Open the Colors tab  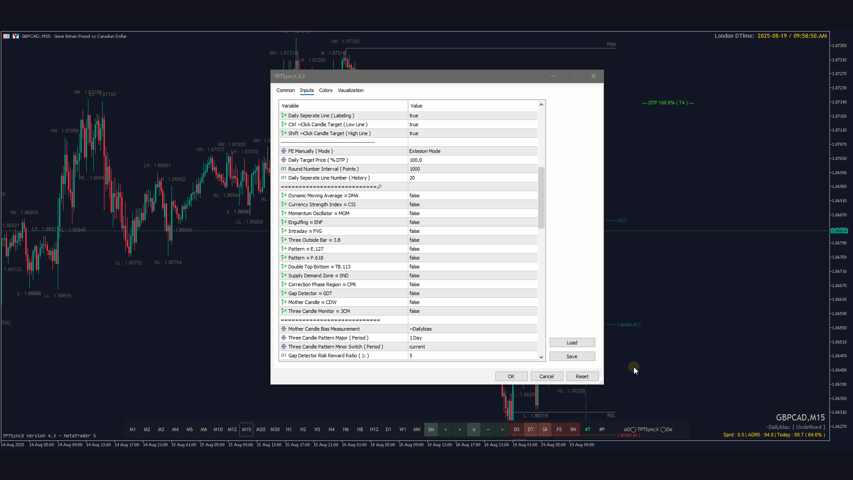326,90
